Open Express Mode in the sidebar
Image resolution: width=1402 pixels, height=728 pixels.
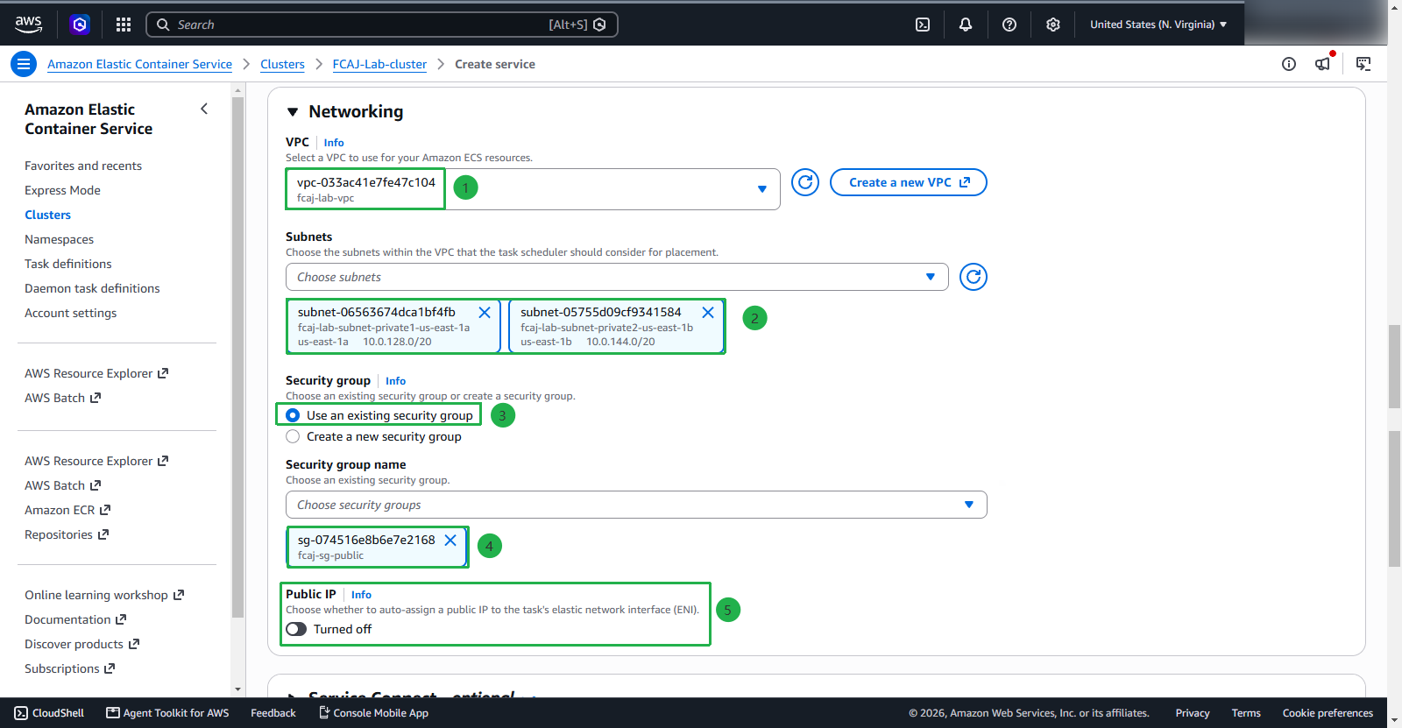click(63, 190)
